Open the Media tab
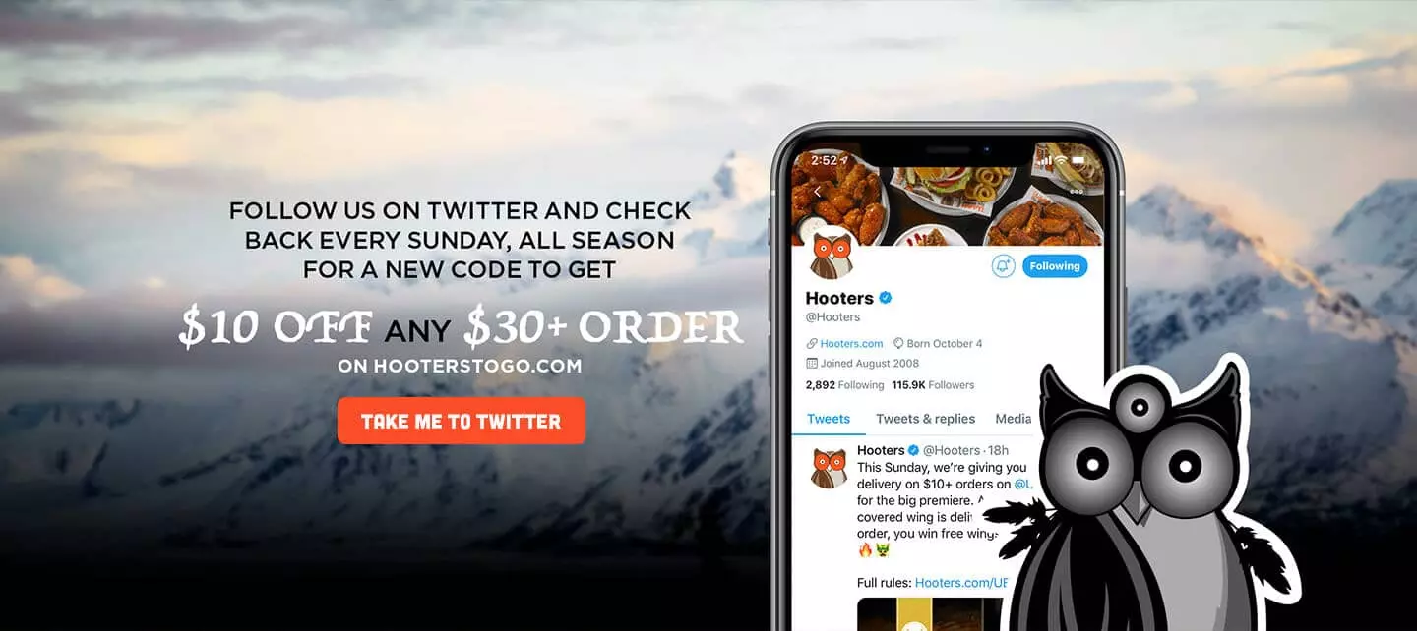The image size is (1417, 631). [x=1013, y=419]
